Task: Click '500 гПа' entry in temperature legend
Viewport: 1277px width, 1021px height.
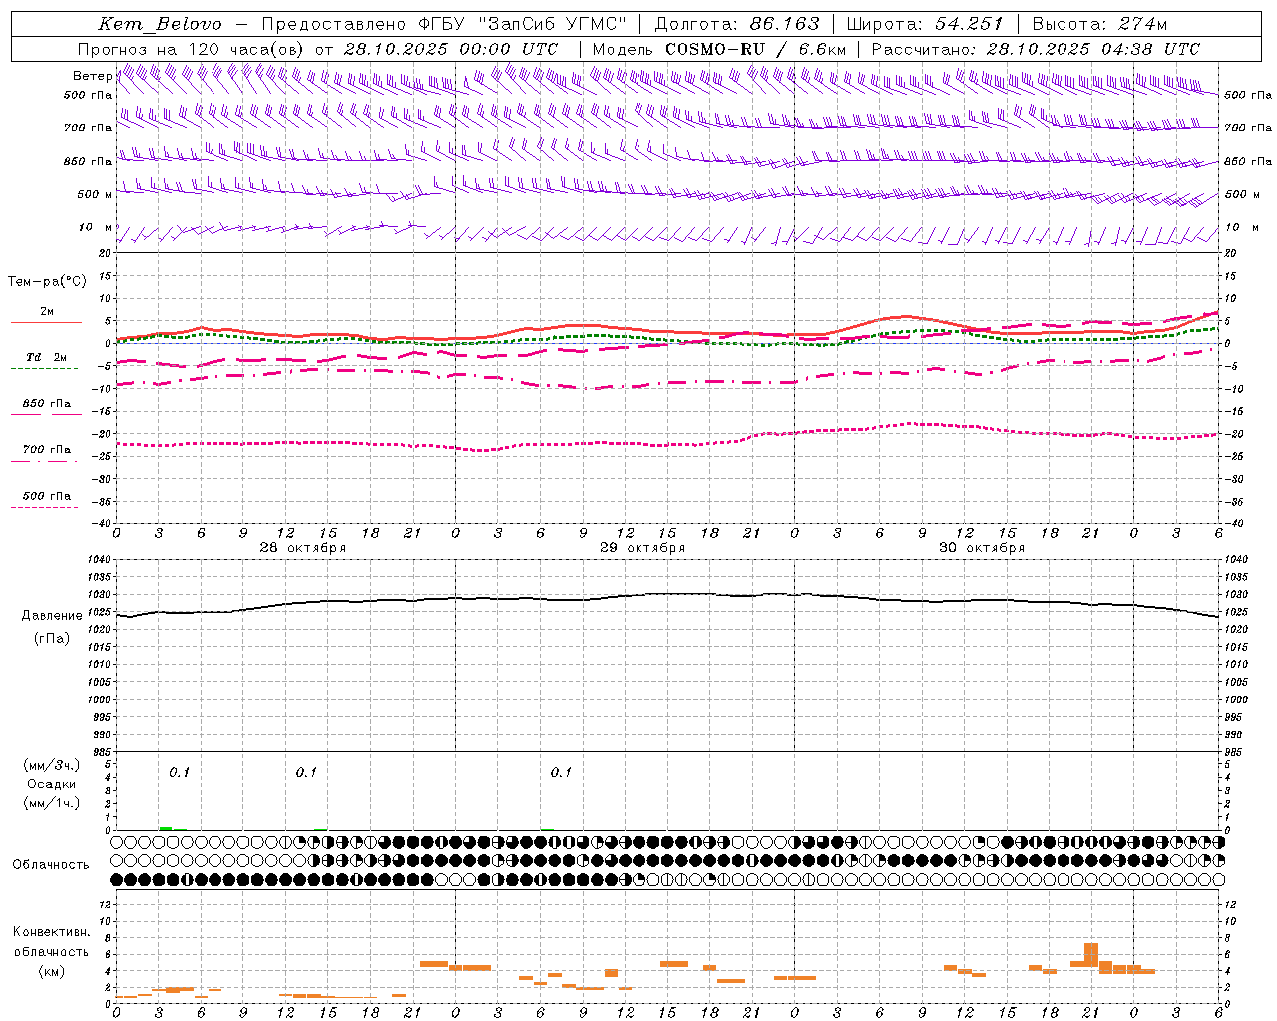Action: click(x=47, y=496)
